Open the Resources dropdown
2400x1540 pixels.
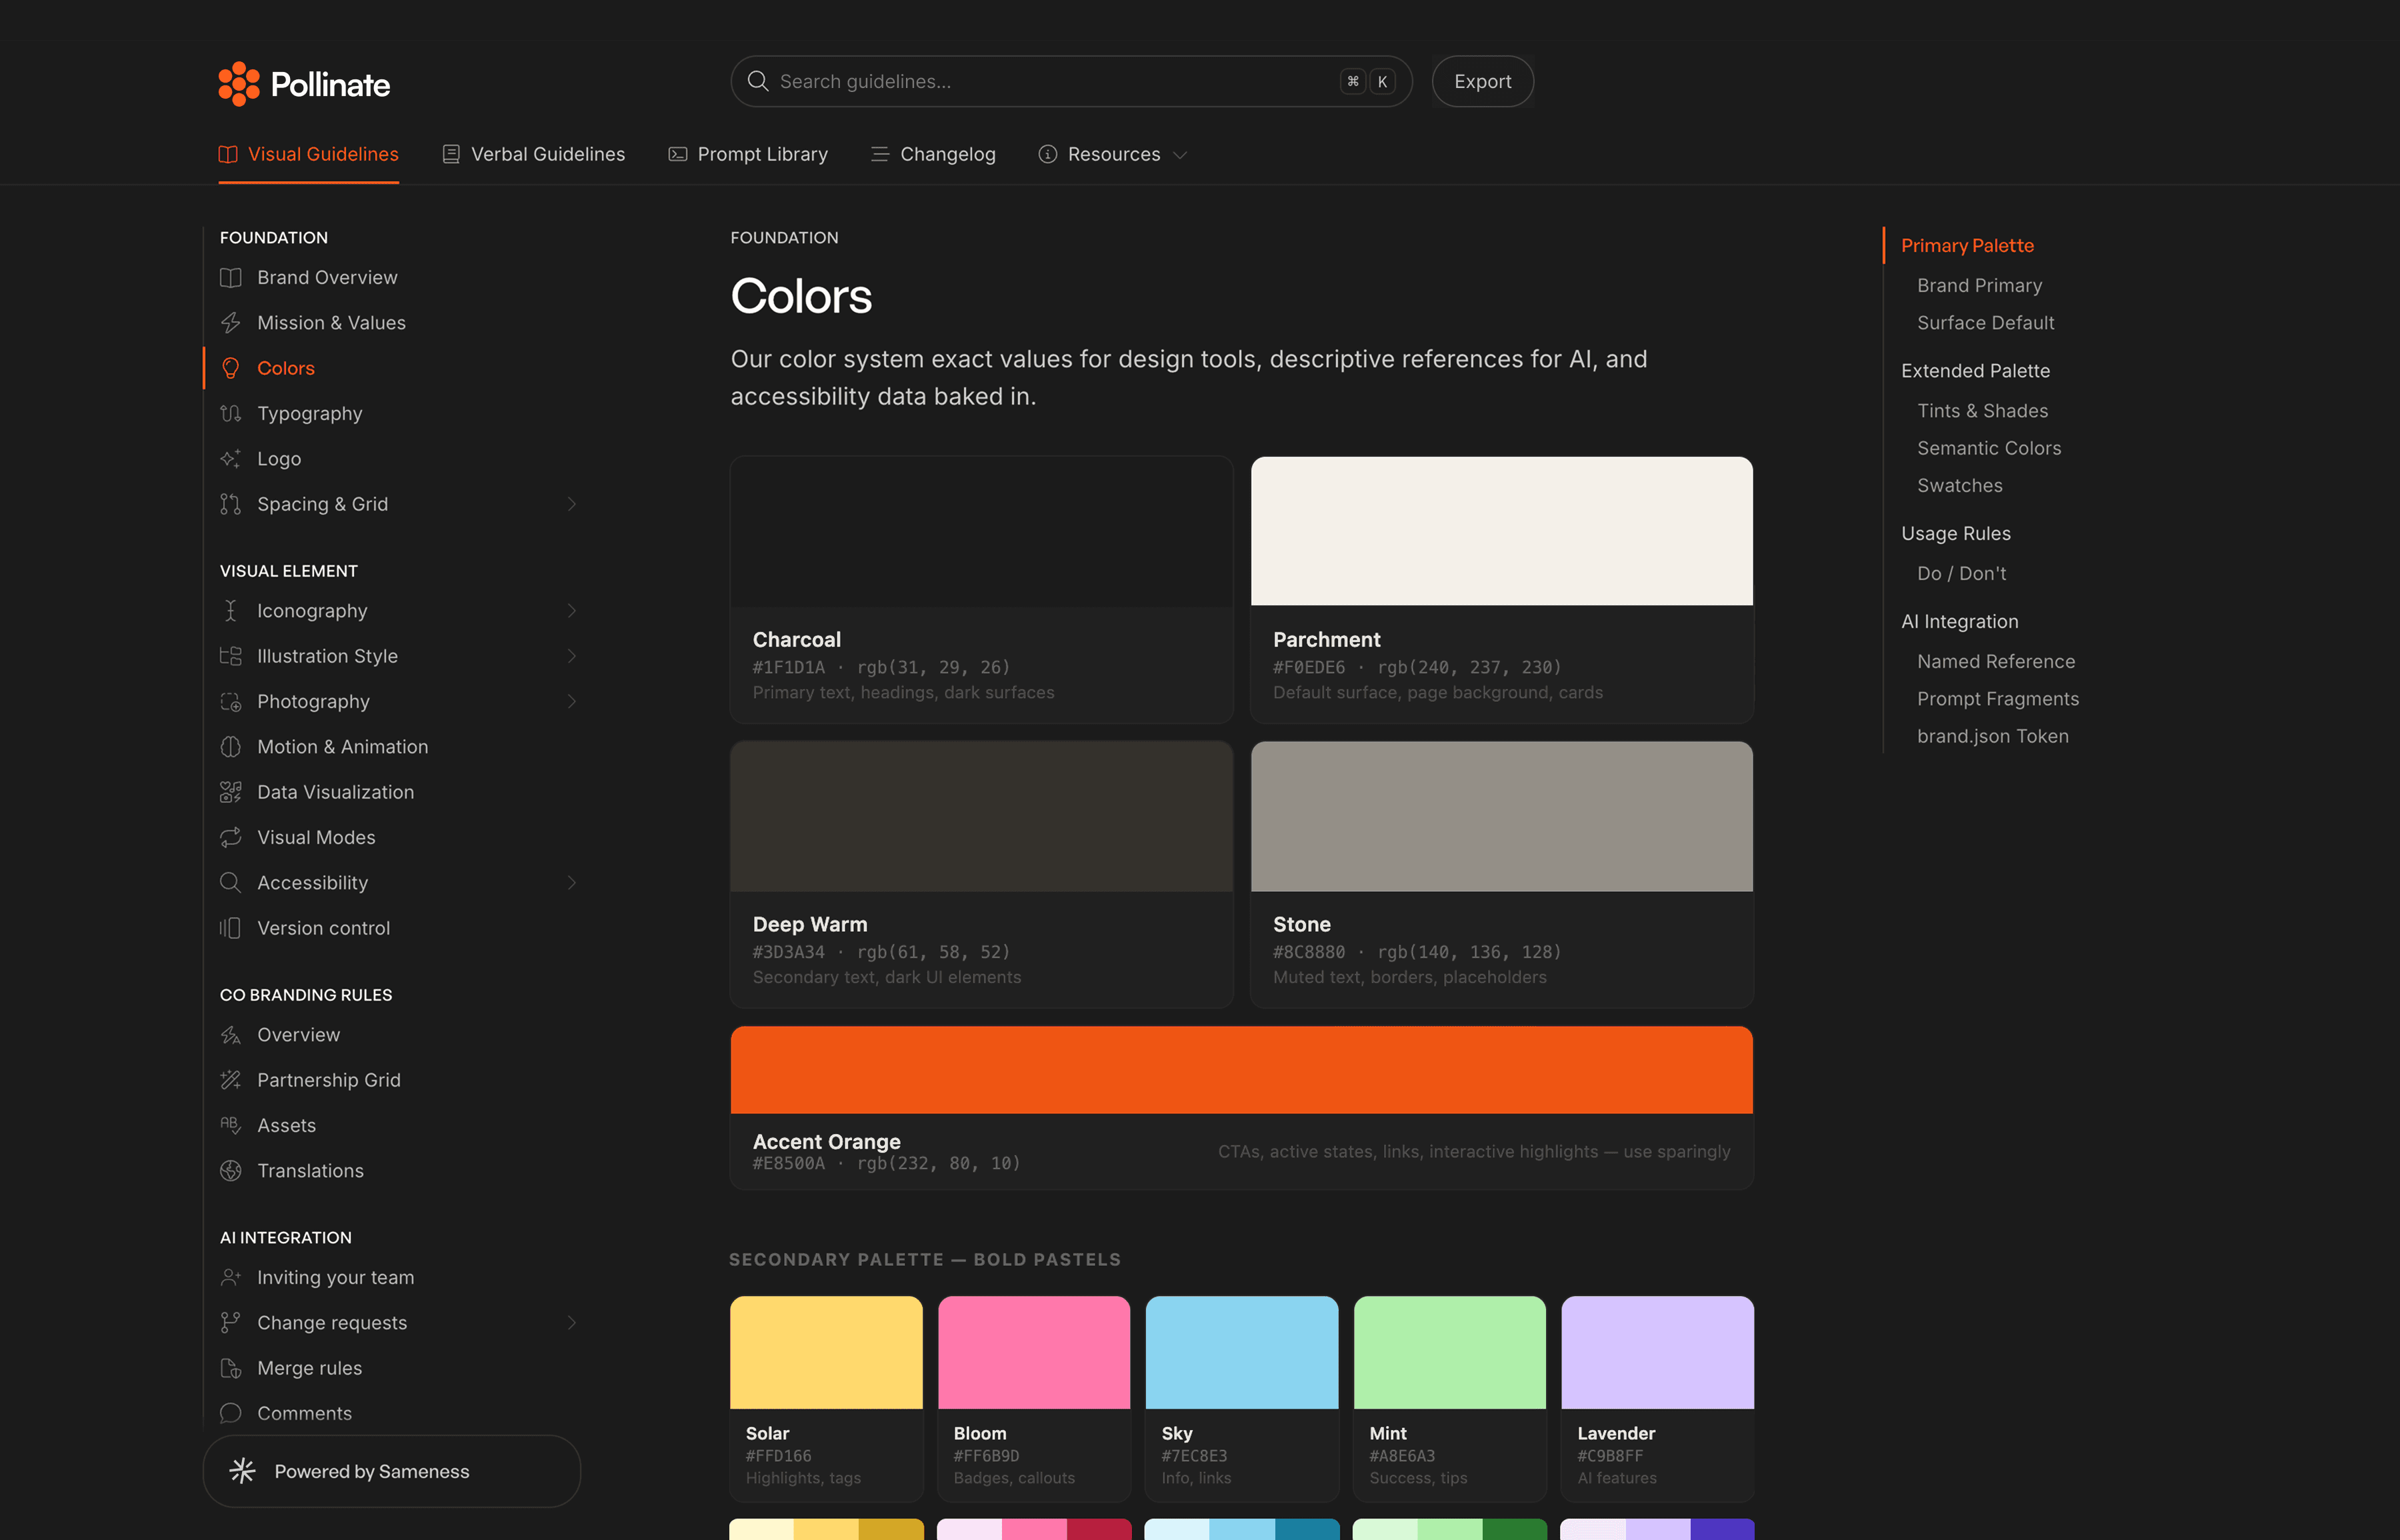point(1113,154)
